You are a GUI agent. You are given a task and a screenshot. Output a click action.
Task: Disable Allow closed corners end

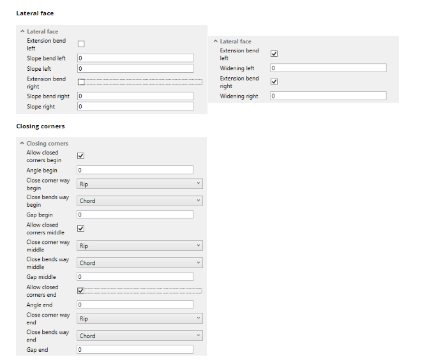tap(81, 290)
